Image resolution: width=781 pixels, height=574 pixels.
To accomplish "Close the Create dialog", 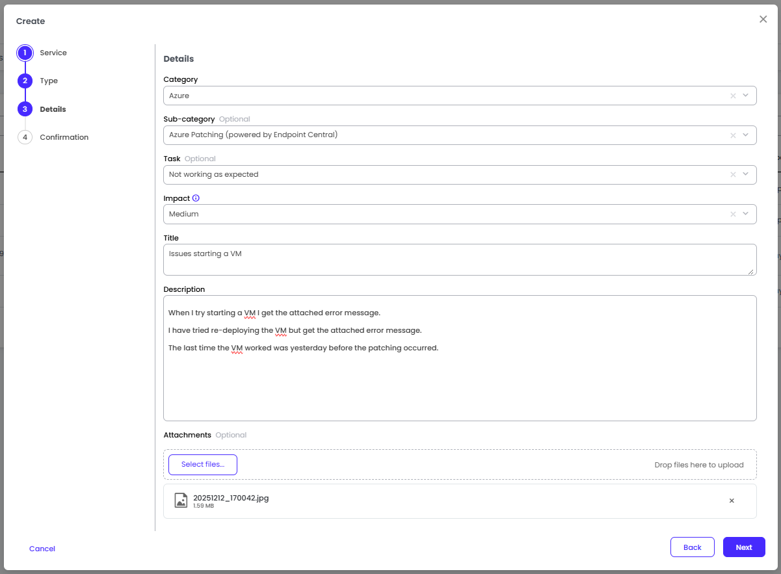I will (763, 20).
